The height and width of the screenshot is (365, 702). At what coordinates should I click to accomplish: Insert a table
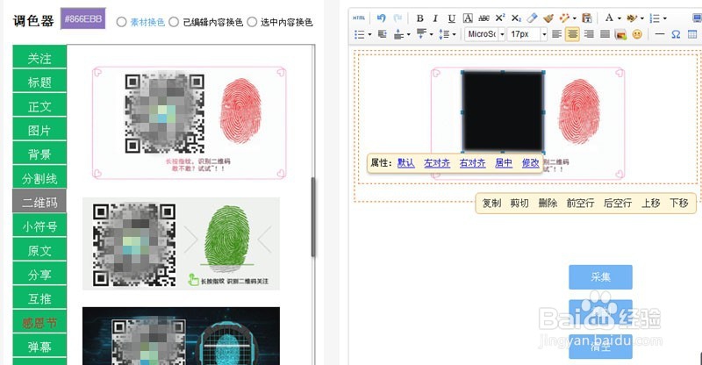[x=692, y=34]
